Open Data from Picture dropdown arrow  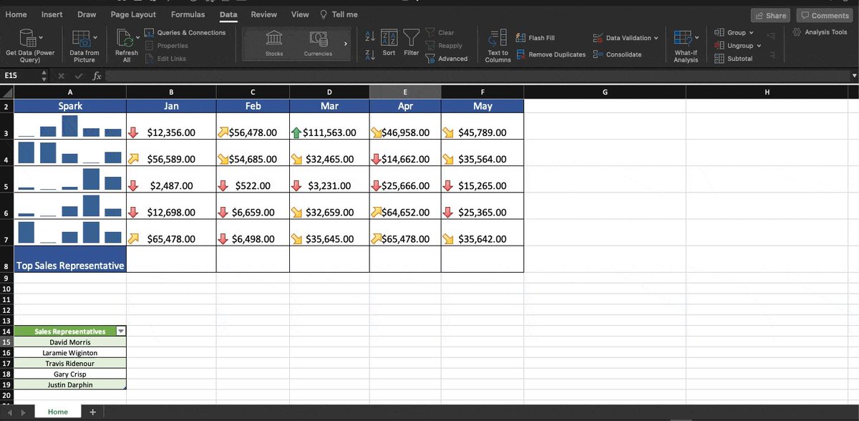95,37
